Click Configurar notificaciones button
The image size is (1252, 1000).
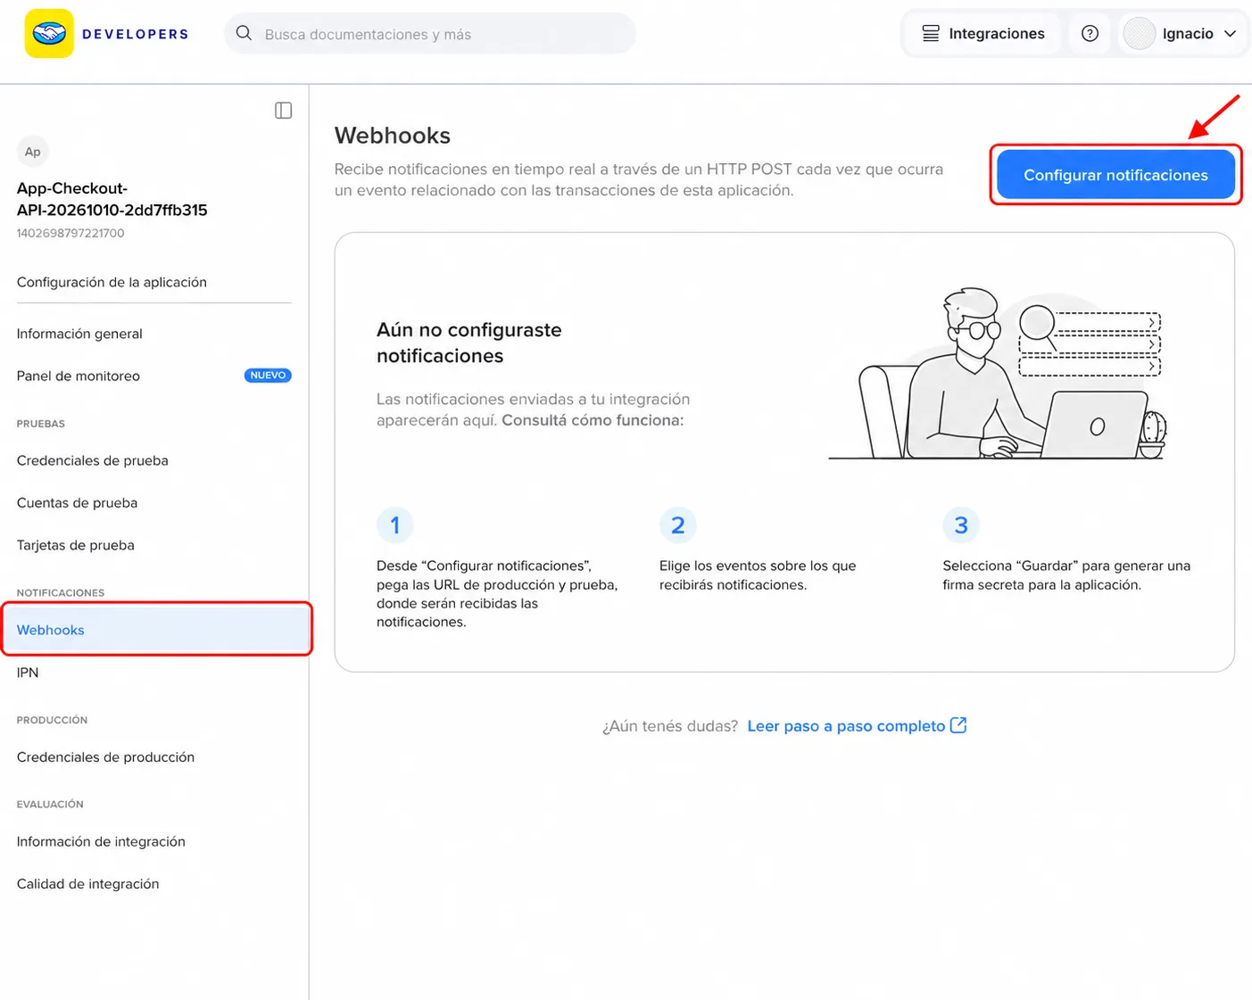pyautogui.click(x=1115, y=175)
